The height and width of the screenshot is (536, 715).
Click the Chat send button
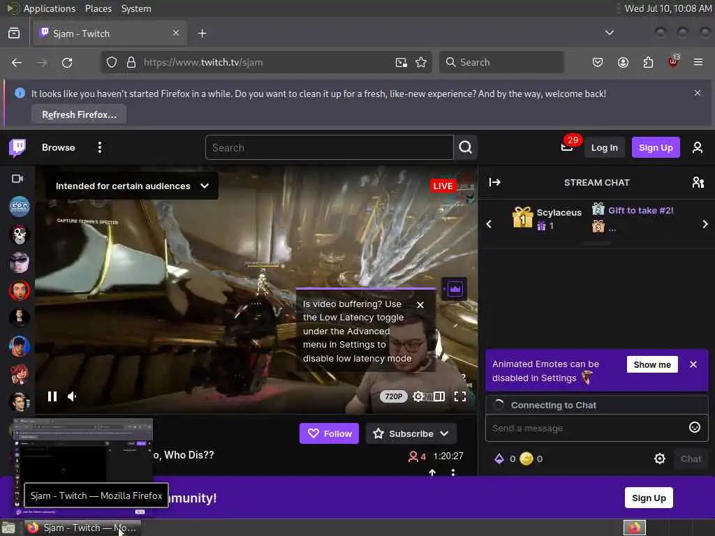click(x=691, y=459)
